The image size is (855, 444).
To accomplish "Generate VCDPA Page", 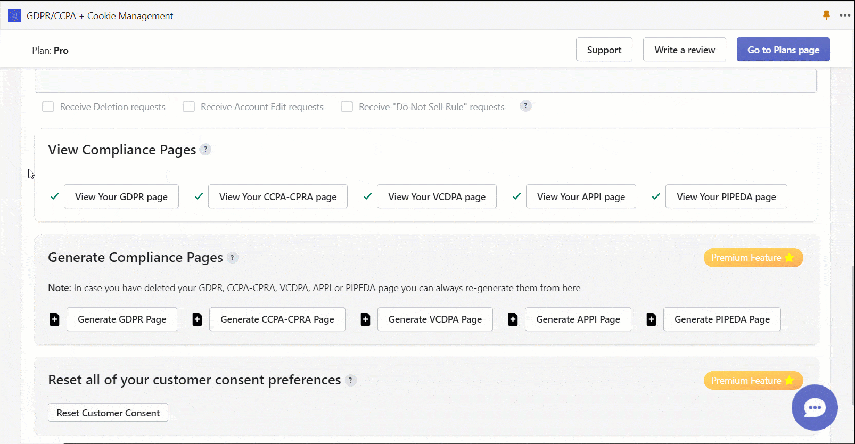I will pos(435,319).
